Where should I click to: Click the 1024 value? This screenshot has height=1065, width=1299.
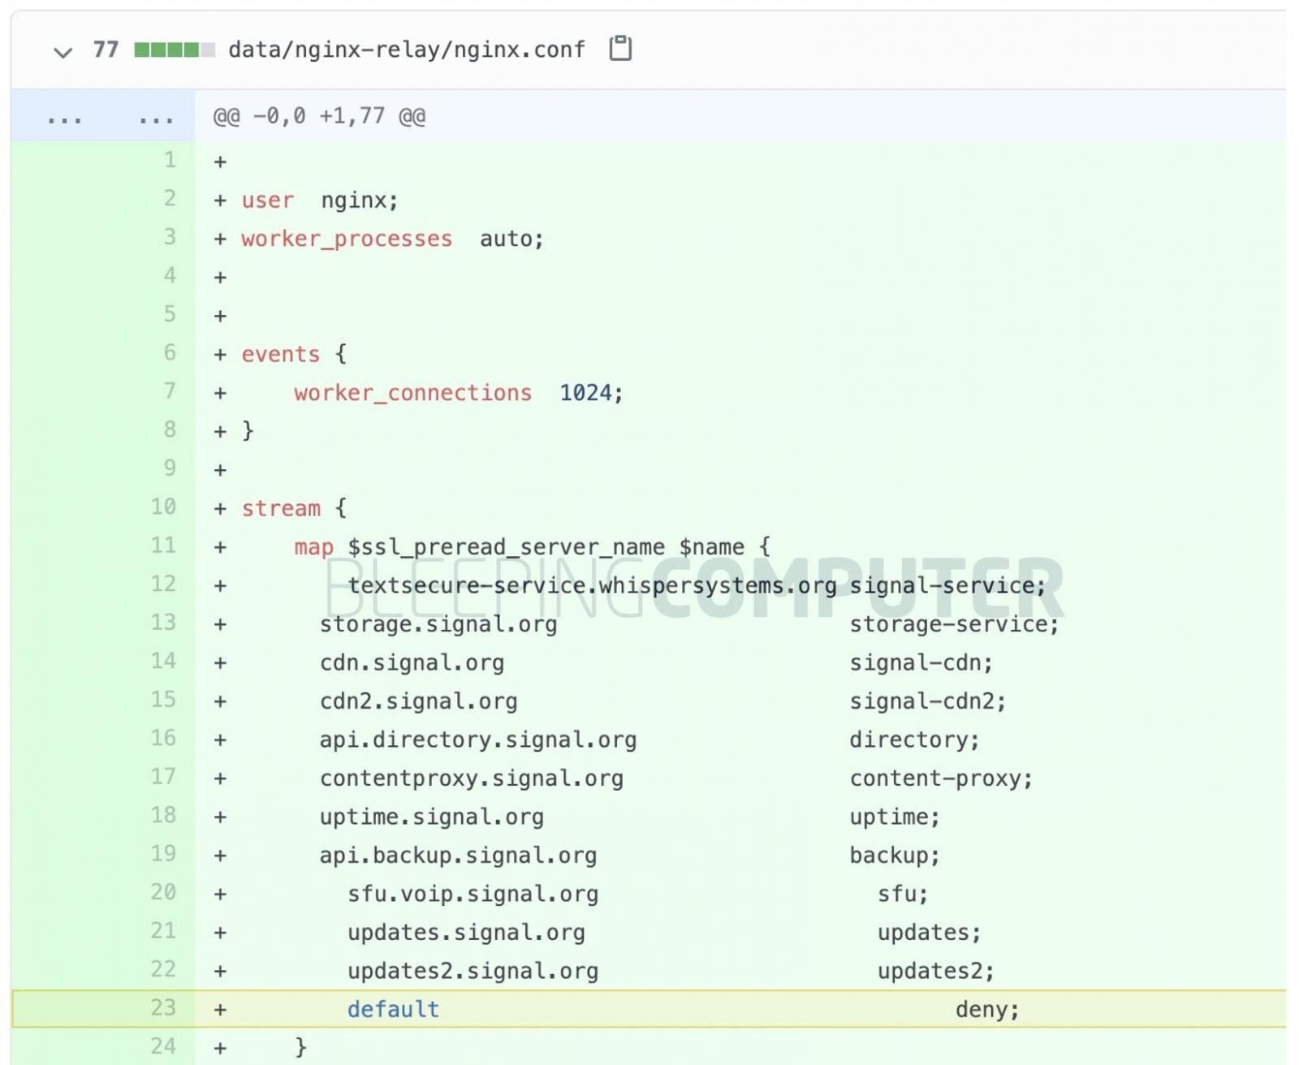coord(585,393)
